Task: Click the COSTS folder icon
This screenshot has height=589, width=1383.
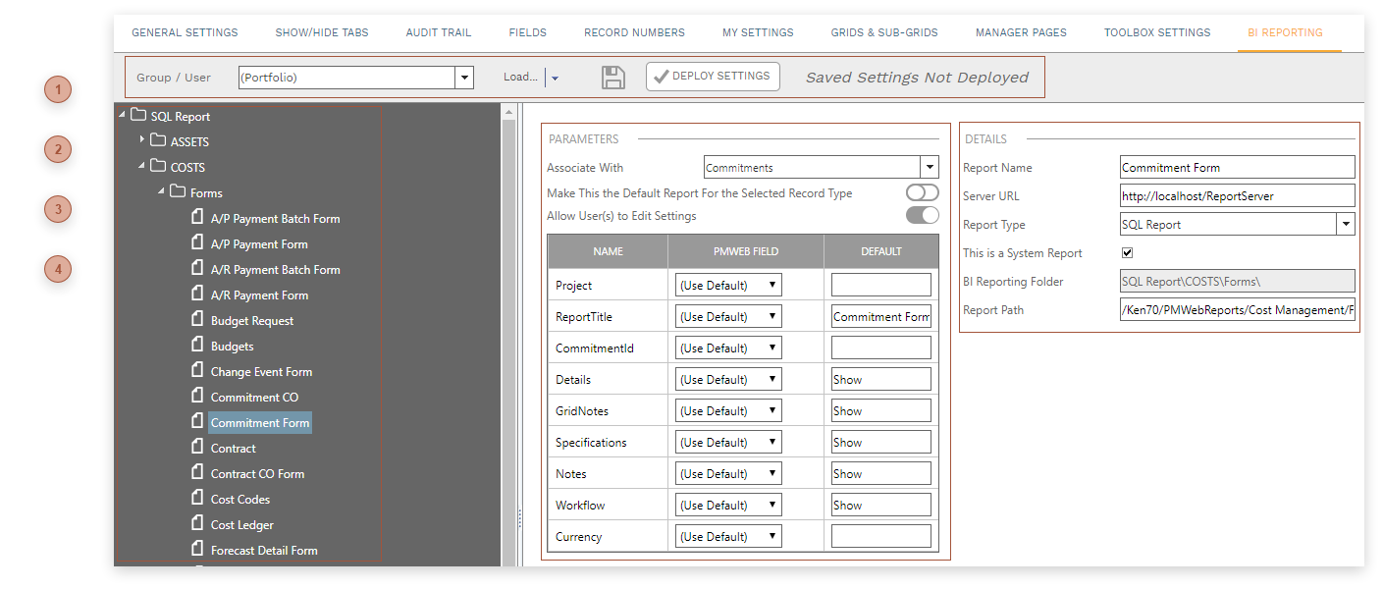Action: 157,166
